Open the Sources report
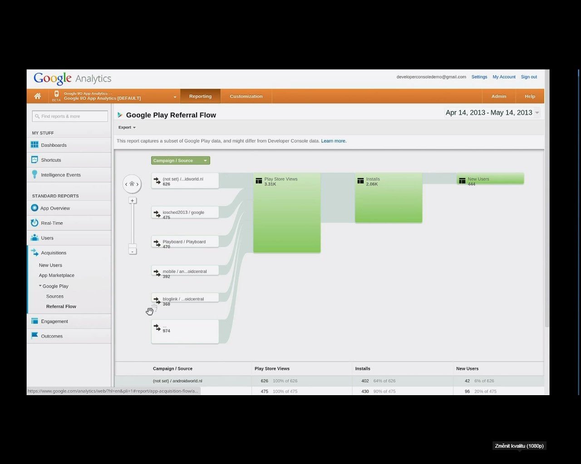Image resolution: width=581 pixels, height=464 pixels. 55,296
